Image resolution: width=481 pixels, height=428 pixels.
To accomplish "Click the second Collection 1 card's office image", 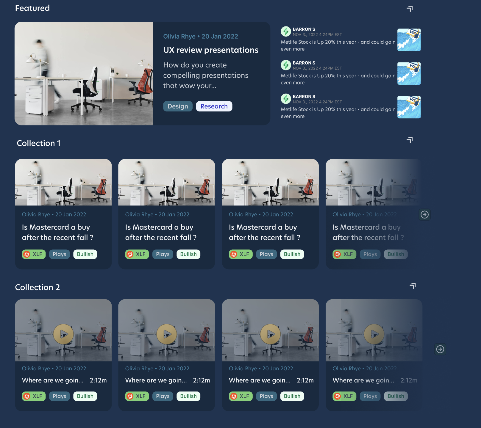I will point(167,182).
